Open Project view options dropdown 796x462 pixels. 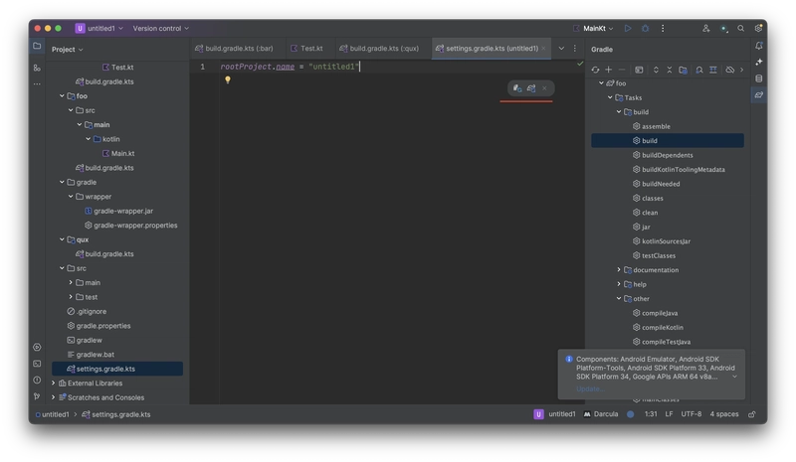(x=67, y=50)
